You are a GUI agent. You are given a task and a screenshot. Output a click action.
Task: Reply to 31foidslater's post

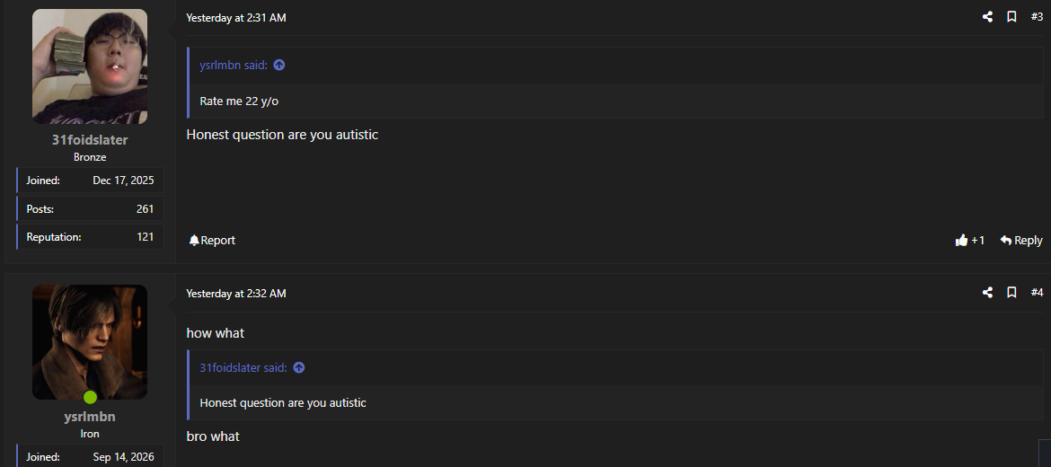pyautogui.click(x=1020, y=240)
